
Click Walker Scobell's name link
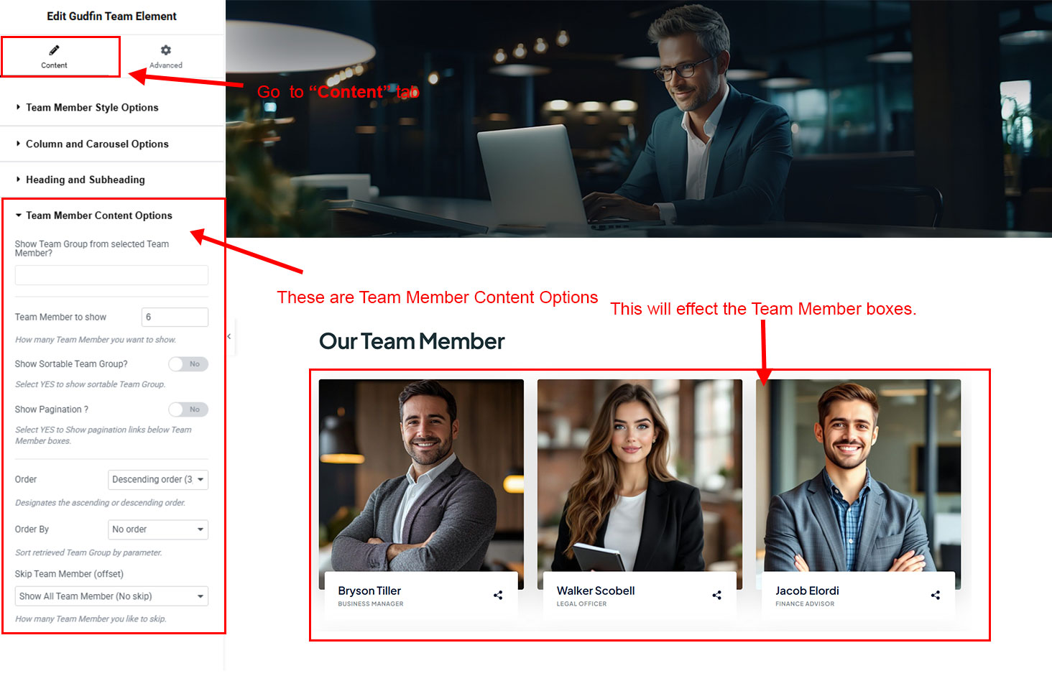tap(596, 591)
